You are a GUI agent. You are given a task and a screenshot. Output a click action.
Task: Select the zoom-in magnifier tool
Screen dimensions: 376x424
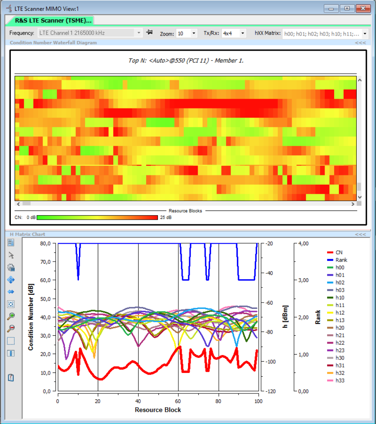(x=10, y=316)
